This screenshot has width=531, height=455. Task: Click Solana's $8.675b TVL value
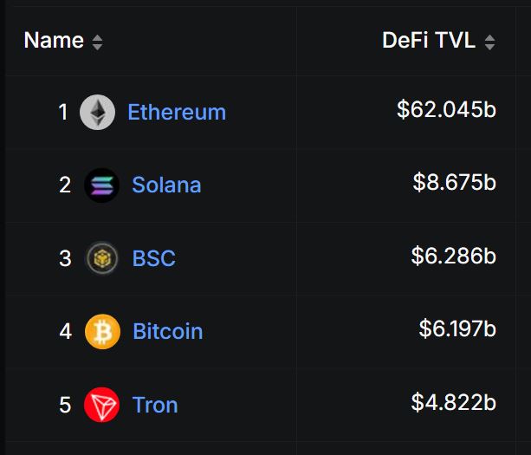tap(454, 182)
